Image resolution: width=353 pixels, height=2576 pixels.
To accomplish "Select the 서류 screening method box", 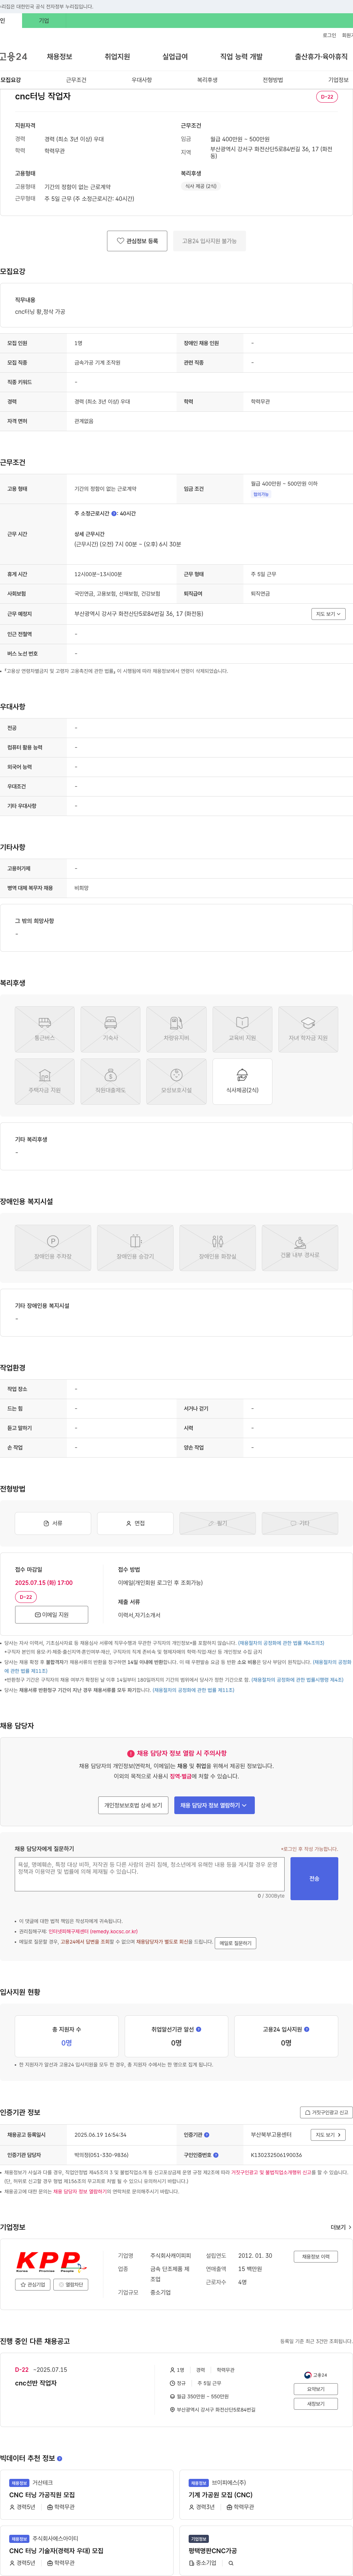I will point(53,1523).
